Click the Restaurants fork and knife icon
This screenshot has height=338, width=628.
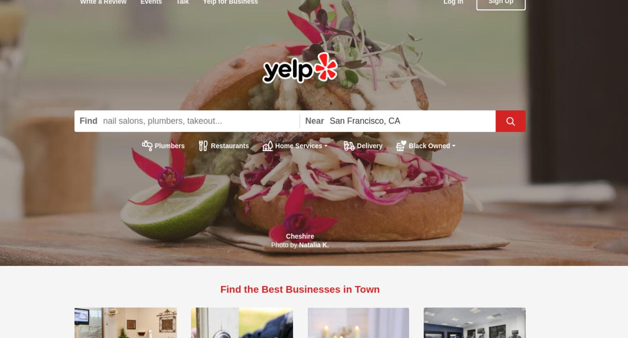click(x=203, y=146)
